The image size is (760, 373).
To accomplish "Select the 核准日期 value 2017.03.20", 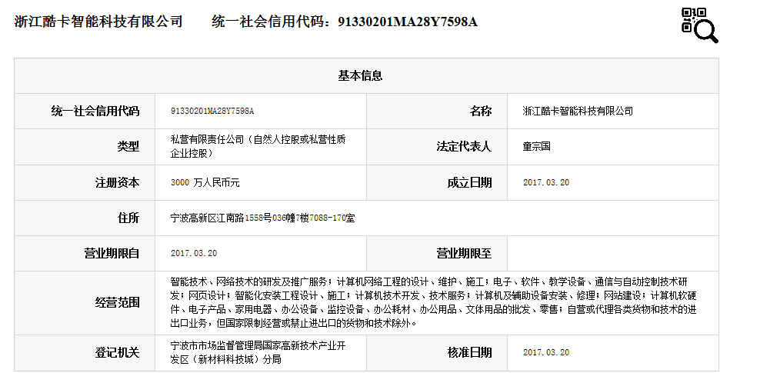I will coord(546,352).
